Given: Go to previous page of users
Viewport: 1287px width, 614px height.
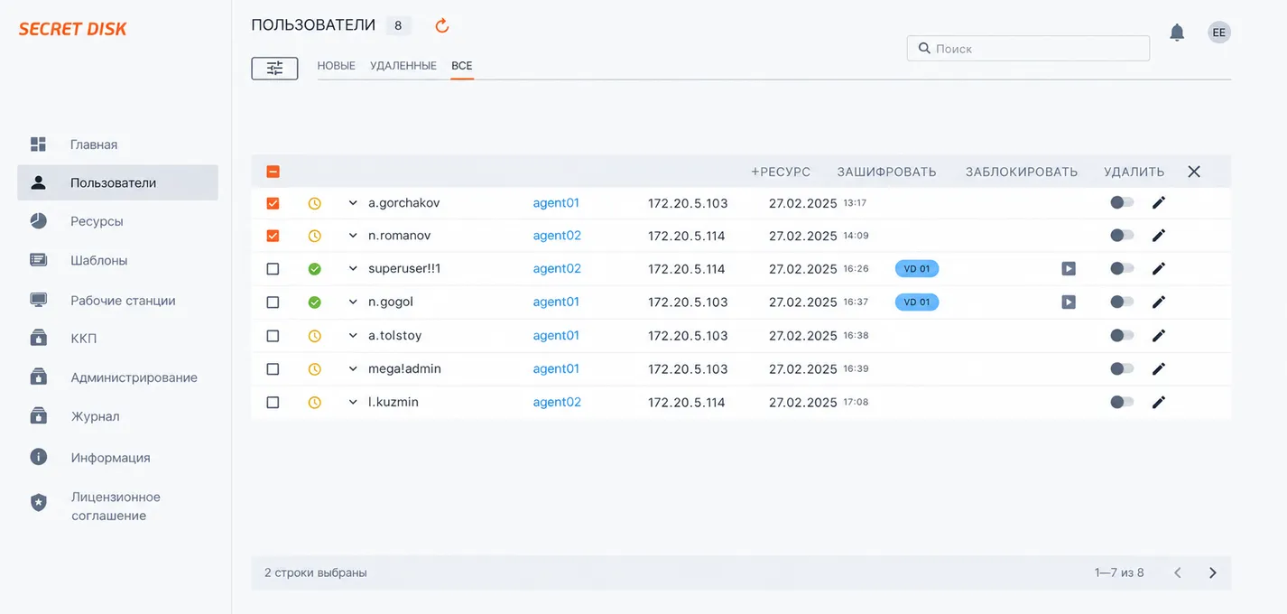Looking at the screenshot, I should pyautogui.click(x=1178, y=572).
